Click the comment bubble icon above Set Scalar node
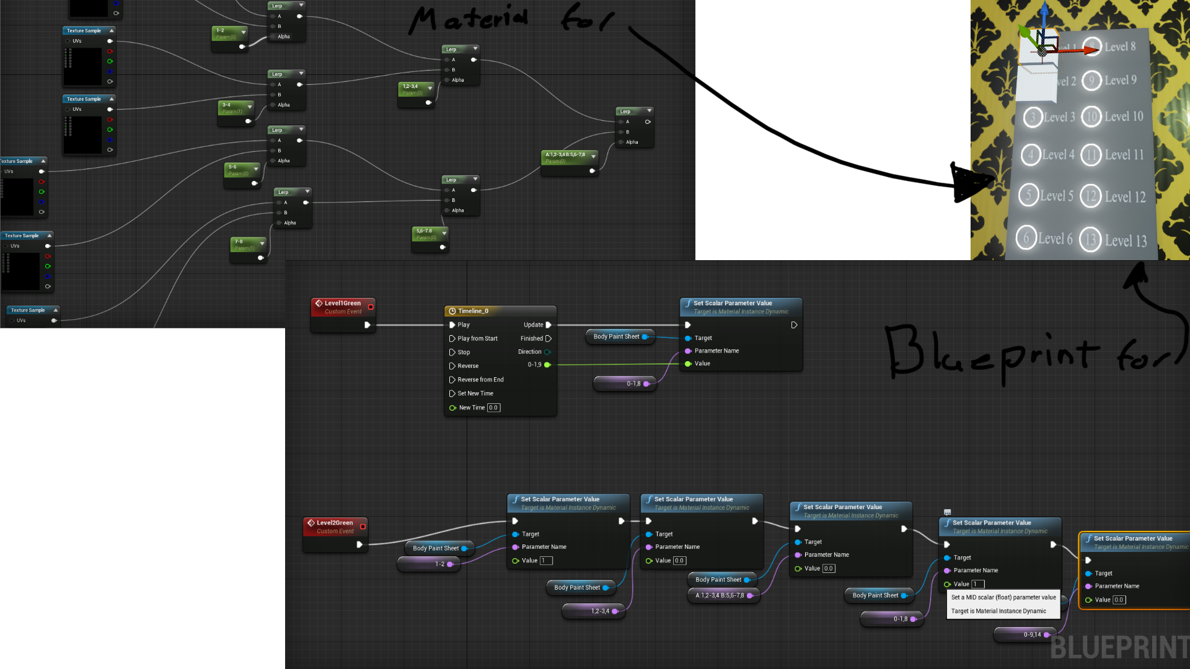 947,512
